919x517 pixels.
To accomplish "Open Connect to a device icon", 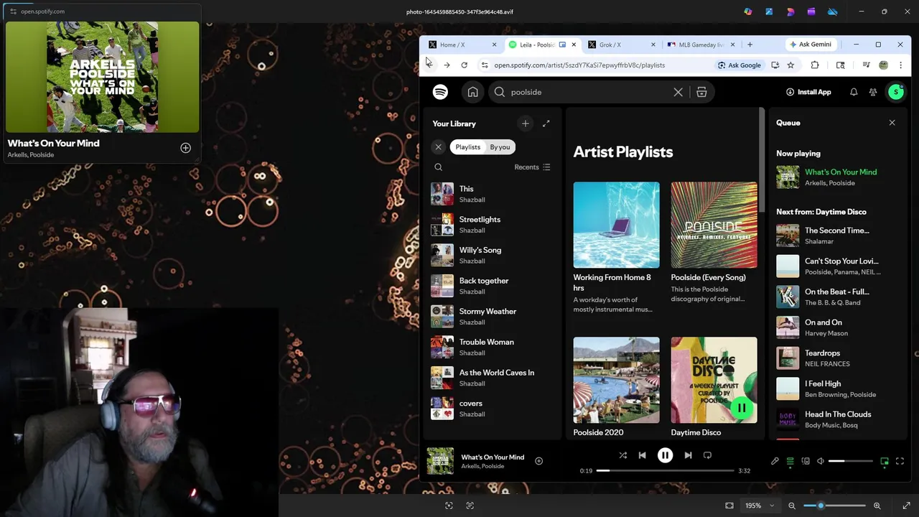I will pos(806,461).
